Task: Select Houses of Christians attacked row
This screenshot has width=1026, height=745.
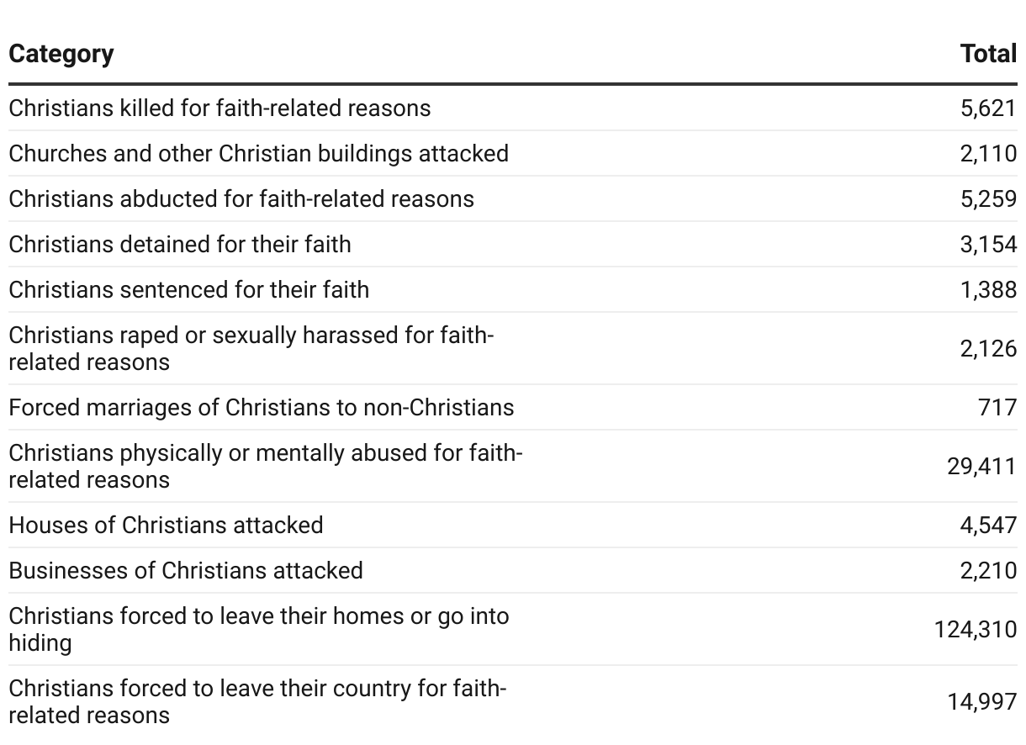Action: click(513, 525)
